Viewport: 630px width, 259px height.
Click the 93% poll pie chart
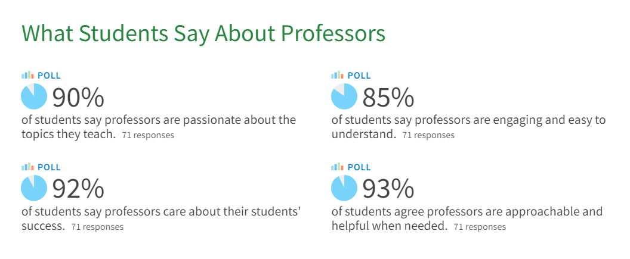tap(344, 188)
